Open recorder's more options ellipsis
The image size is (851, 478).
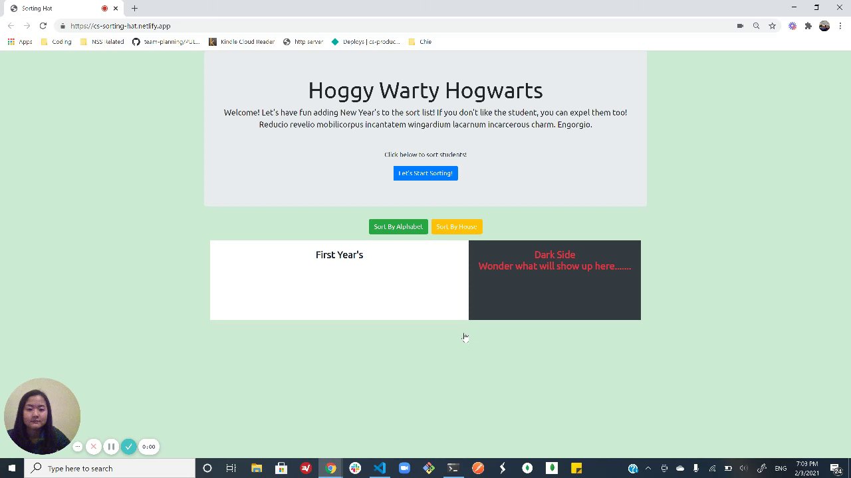(77, 447)
